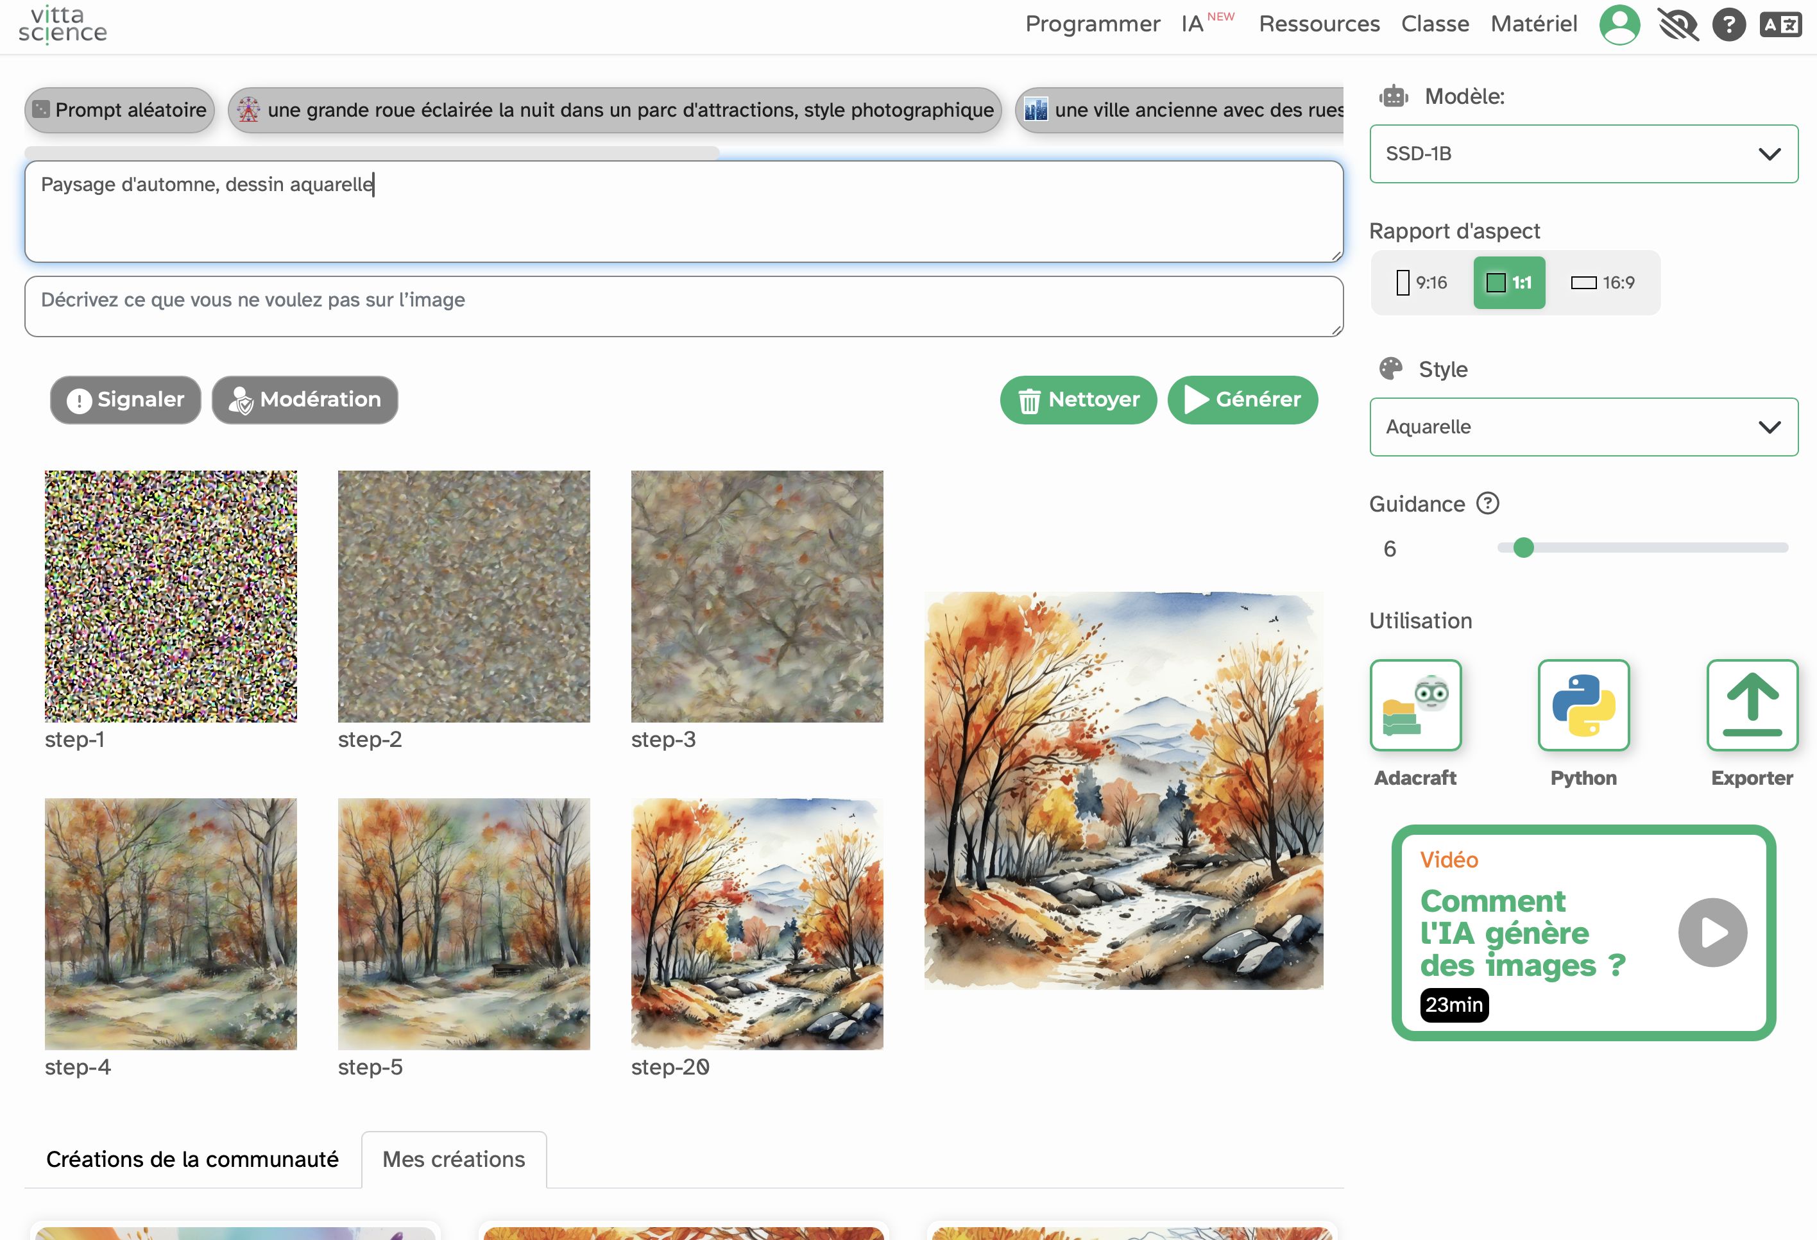Use the 'une ville ancienne' prompt suggestion
Image resolution: width=1817 pixels, height=1240 pixels.
pos(1180,110)
